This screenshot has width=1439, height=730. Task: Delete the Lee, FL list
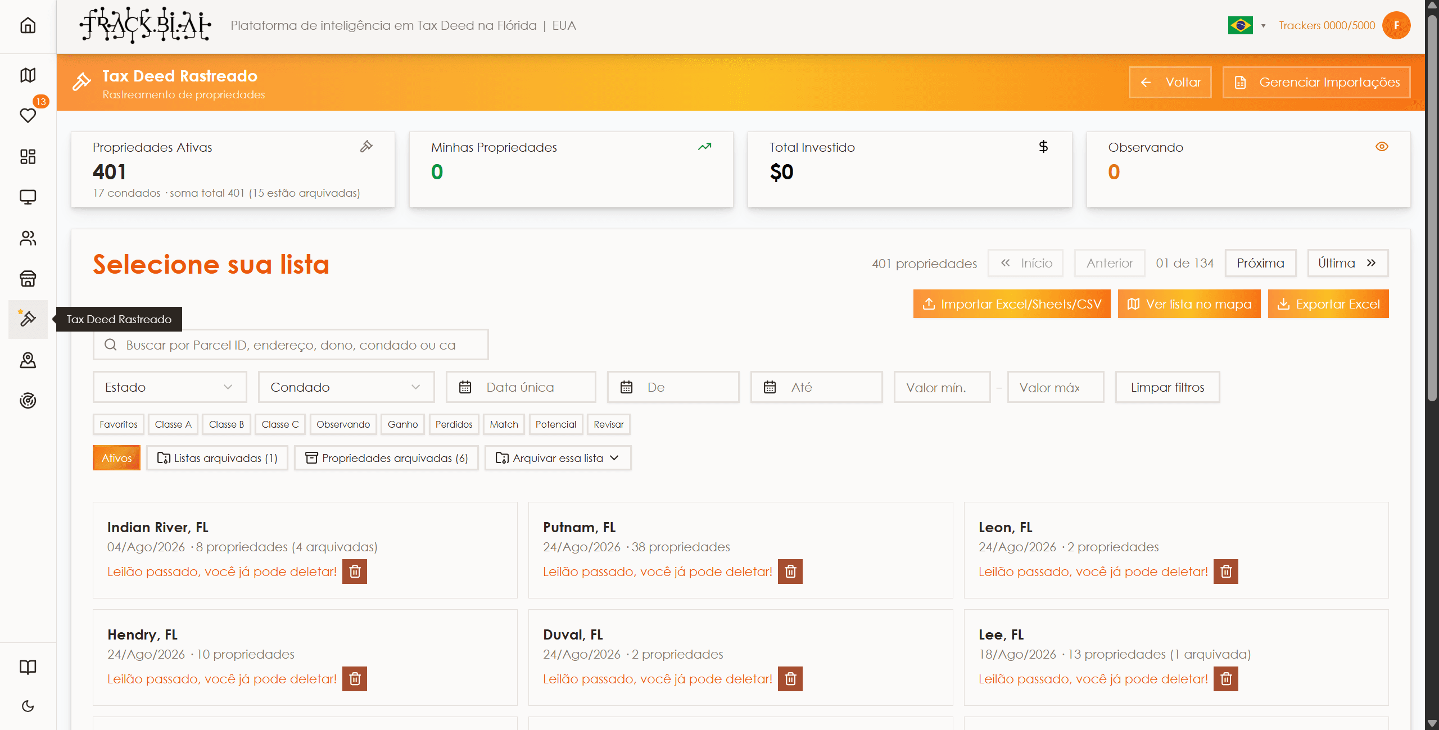[x=1226, y=679]
